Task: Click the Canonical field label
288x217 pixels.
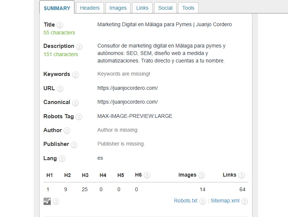Action: pos(57,102)
